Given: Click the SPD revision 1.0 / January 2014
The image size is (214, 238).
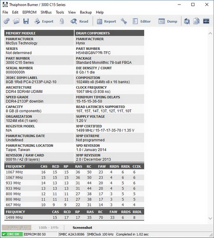Looking at the screenshot, I should pos(91,149).
